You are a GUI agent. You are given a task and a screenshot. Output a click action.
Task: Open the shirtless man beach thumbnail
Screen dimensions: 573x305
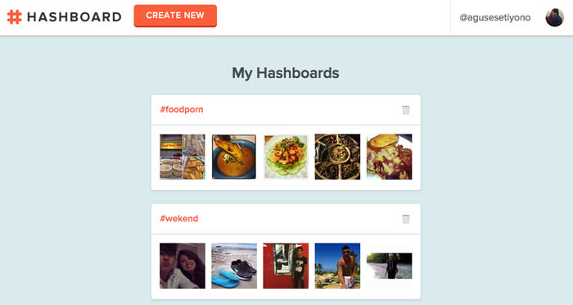click(x=337, y=266)
